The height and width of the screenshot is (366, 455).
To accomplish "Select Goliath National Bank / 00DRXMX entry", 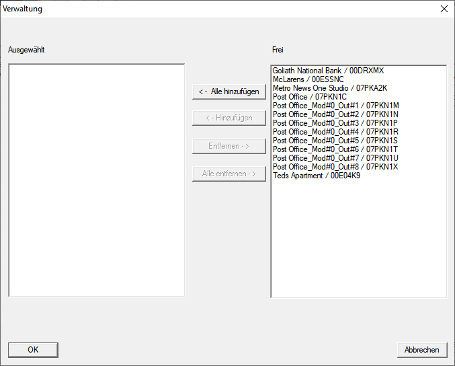I will pos(328,71).
